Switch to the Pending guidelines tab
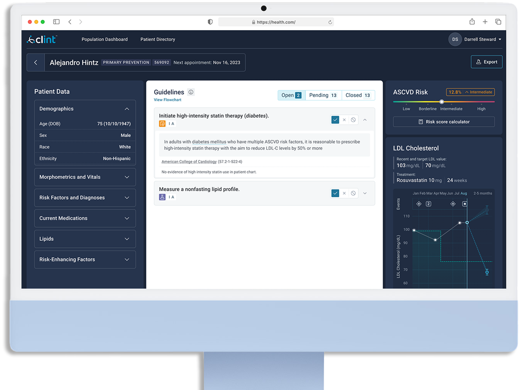The height and width of the screenshot is (390, 528). pos(323,95)
